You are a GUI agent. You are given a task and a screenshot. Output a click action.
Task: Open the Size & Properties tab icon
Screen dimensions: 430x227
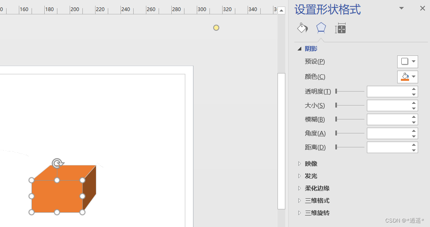tap(340, 28)
